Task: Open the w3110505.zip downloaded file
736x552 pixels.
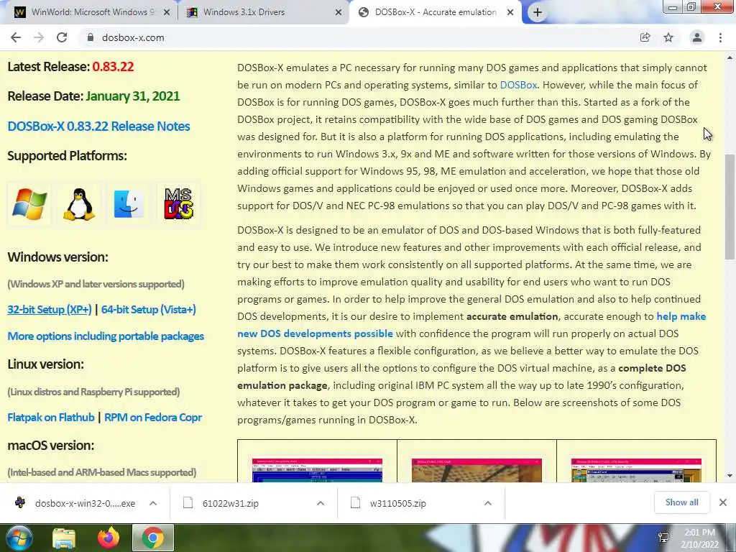Action: click(x=398, y=503)
